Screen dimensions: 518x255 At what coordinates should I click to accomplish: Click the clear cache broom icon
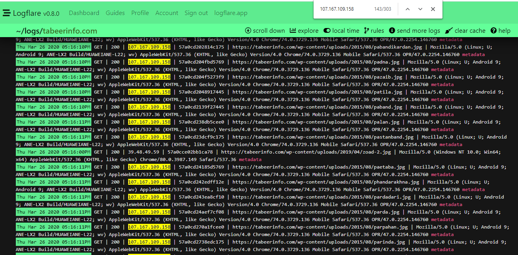[x=448, y=30]
